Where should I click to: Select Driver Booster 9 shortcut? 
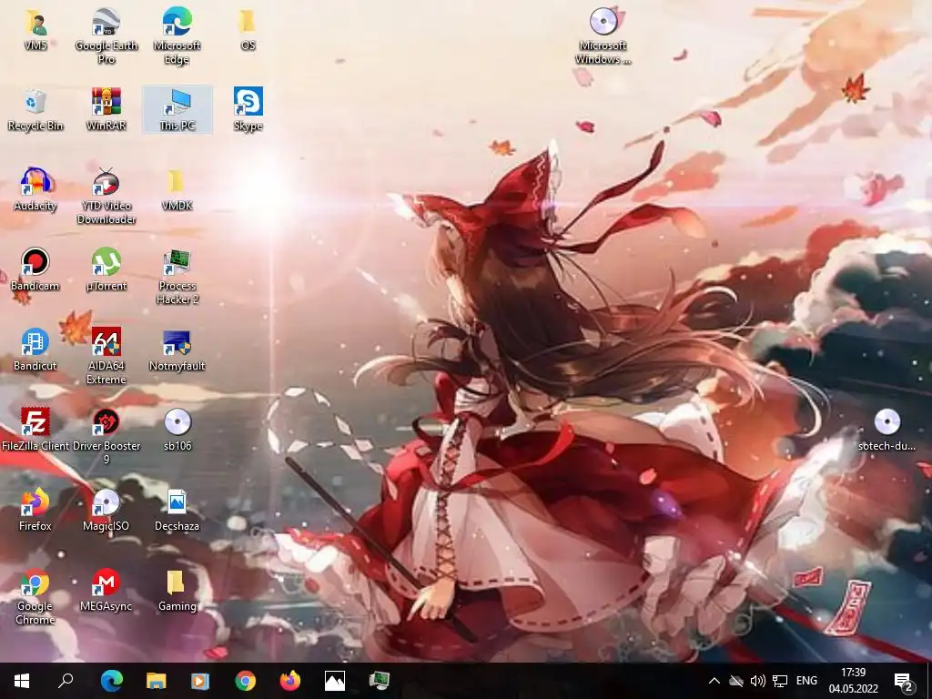106,437
